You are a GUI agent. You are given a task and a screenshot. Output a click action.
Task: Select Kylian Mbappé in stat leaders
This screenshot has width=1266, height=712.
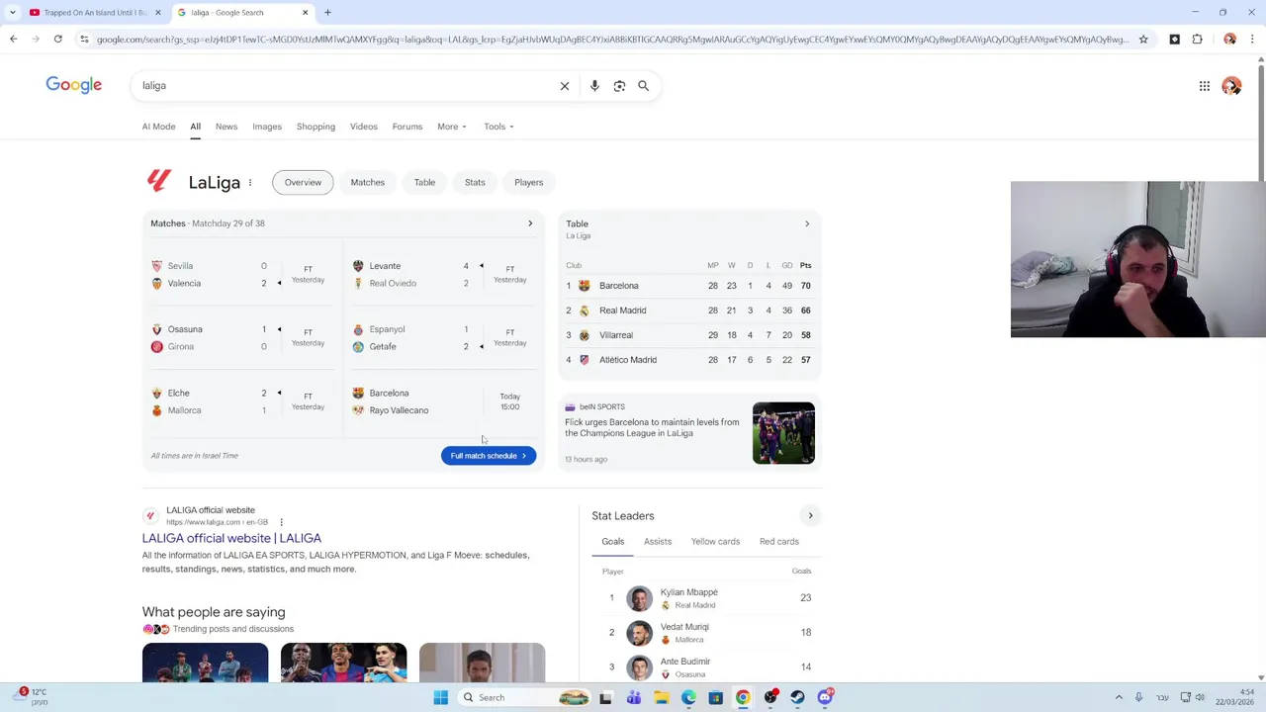click(x=706, y=598)
